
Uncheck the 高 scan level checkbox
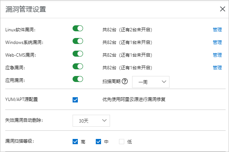click(75, 142)
